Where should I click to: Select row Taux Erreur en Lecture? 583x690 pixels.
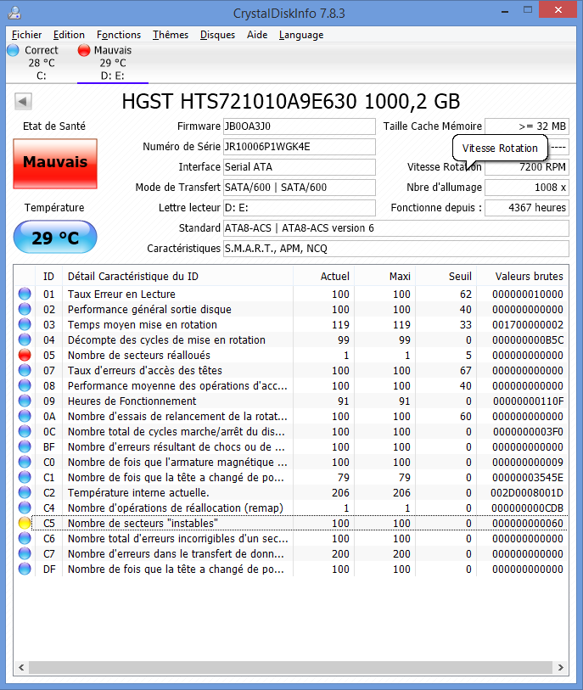point(291,294)
